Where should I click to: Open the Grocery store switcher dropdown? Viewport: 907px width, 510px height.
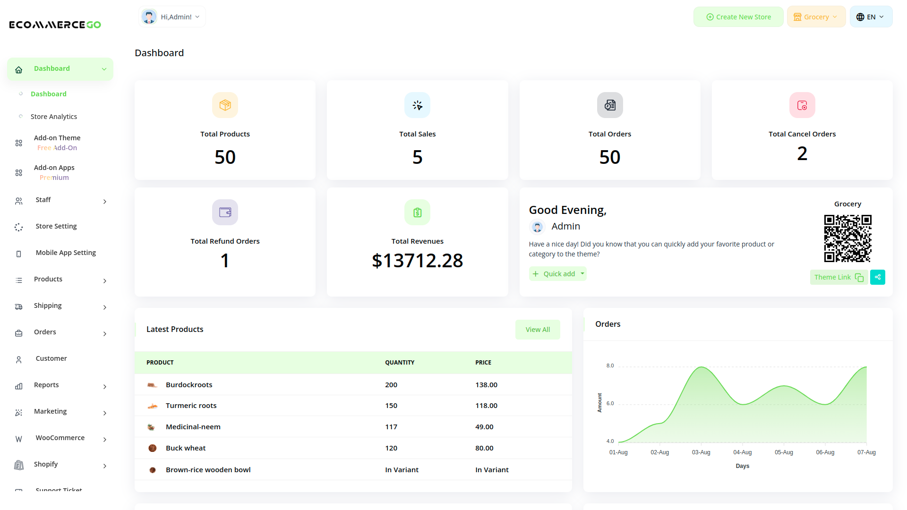click(x=816, y=17)
